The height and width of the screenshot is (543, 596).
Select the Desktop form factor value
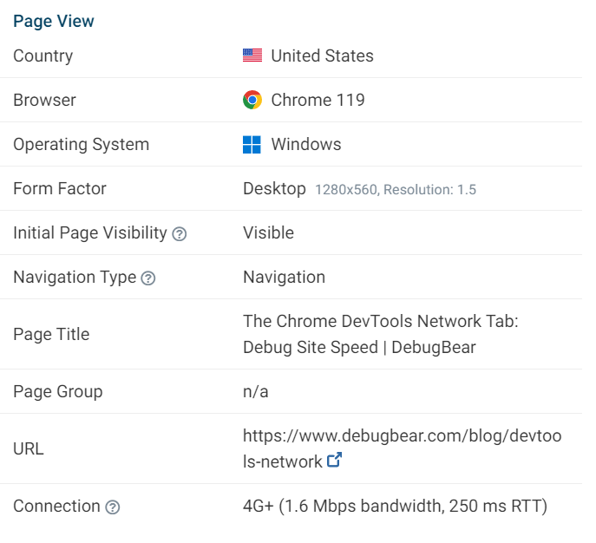[274, 188]
